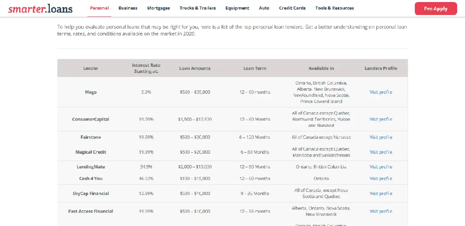Open the smarter.loans home logo
The image size is (465, 226).
[x=40, y=9]
